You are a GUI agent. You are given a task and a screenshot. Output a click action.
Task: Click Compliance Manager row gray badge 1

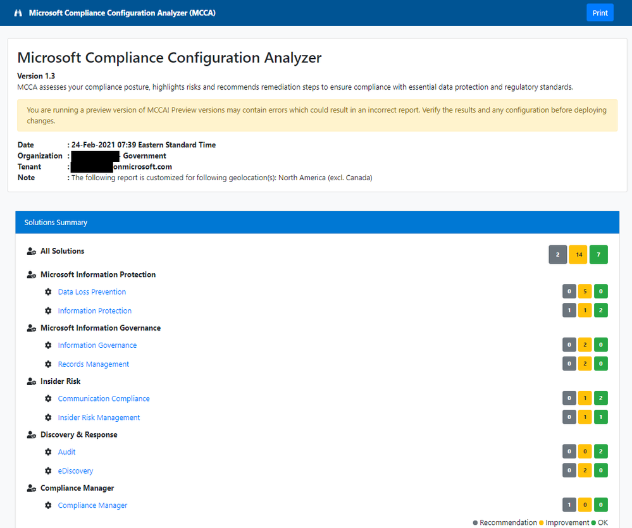pyautogui.click(x=569, y=505)
